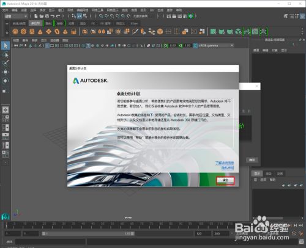Pick the Move tool in toolbox
306x248 pixels.
tap(6, 72)
